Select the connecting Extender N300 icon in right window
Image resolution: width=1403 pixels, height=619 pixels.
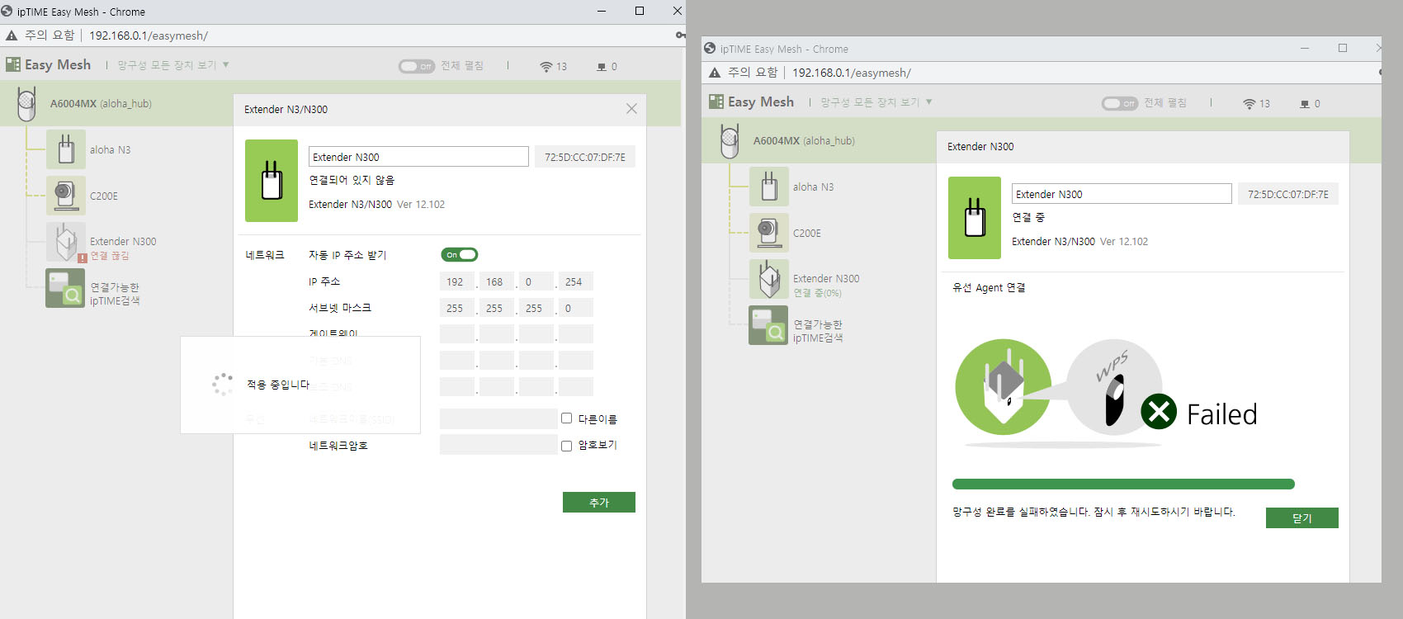pyautogui.click(x=769, y=279)
